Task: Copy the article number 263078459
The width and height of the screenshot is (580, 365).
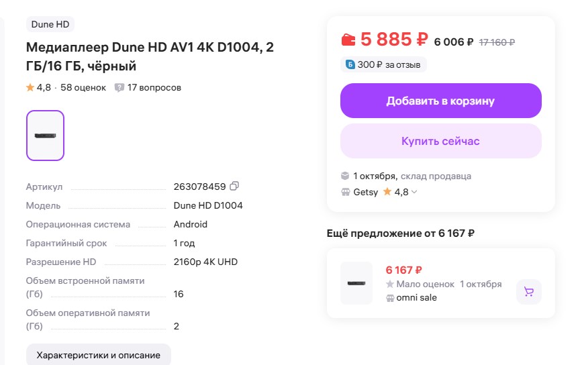Action: (234, 186)
